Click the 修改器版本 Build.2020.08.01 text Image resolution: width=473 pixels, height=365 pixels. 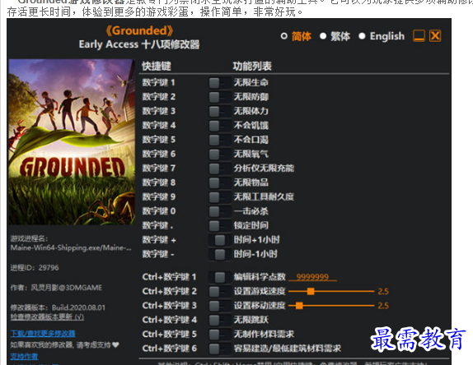pyautogui.click(x=58, y=307)
